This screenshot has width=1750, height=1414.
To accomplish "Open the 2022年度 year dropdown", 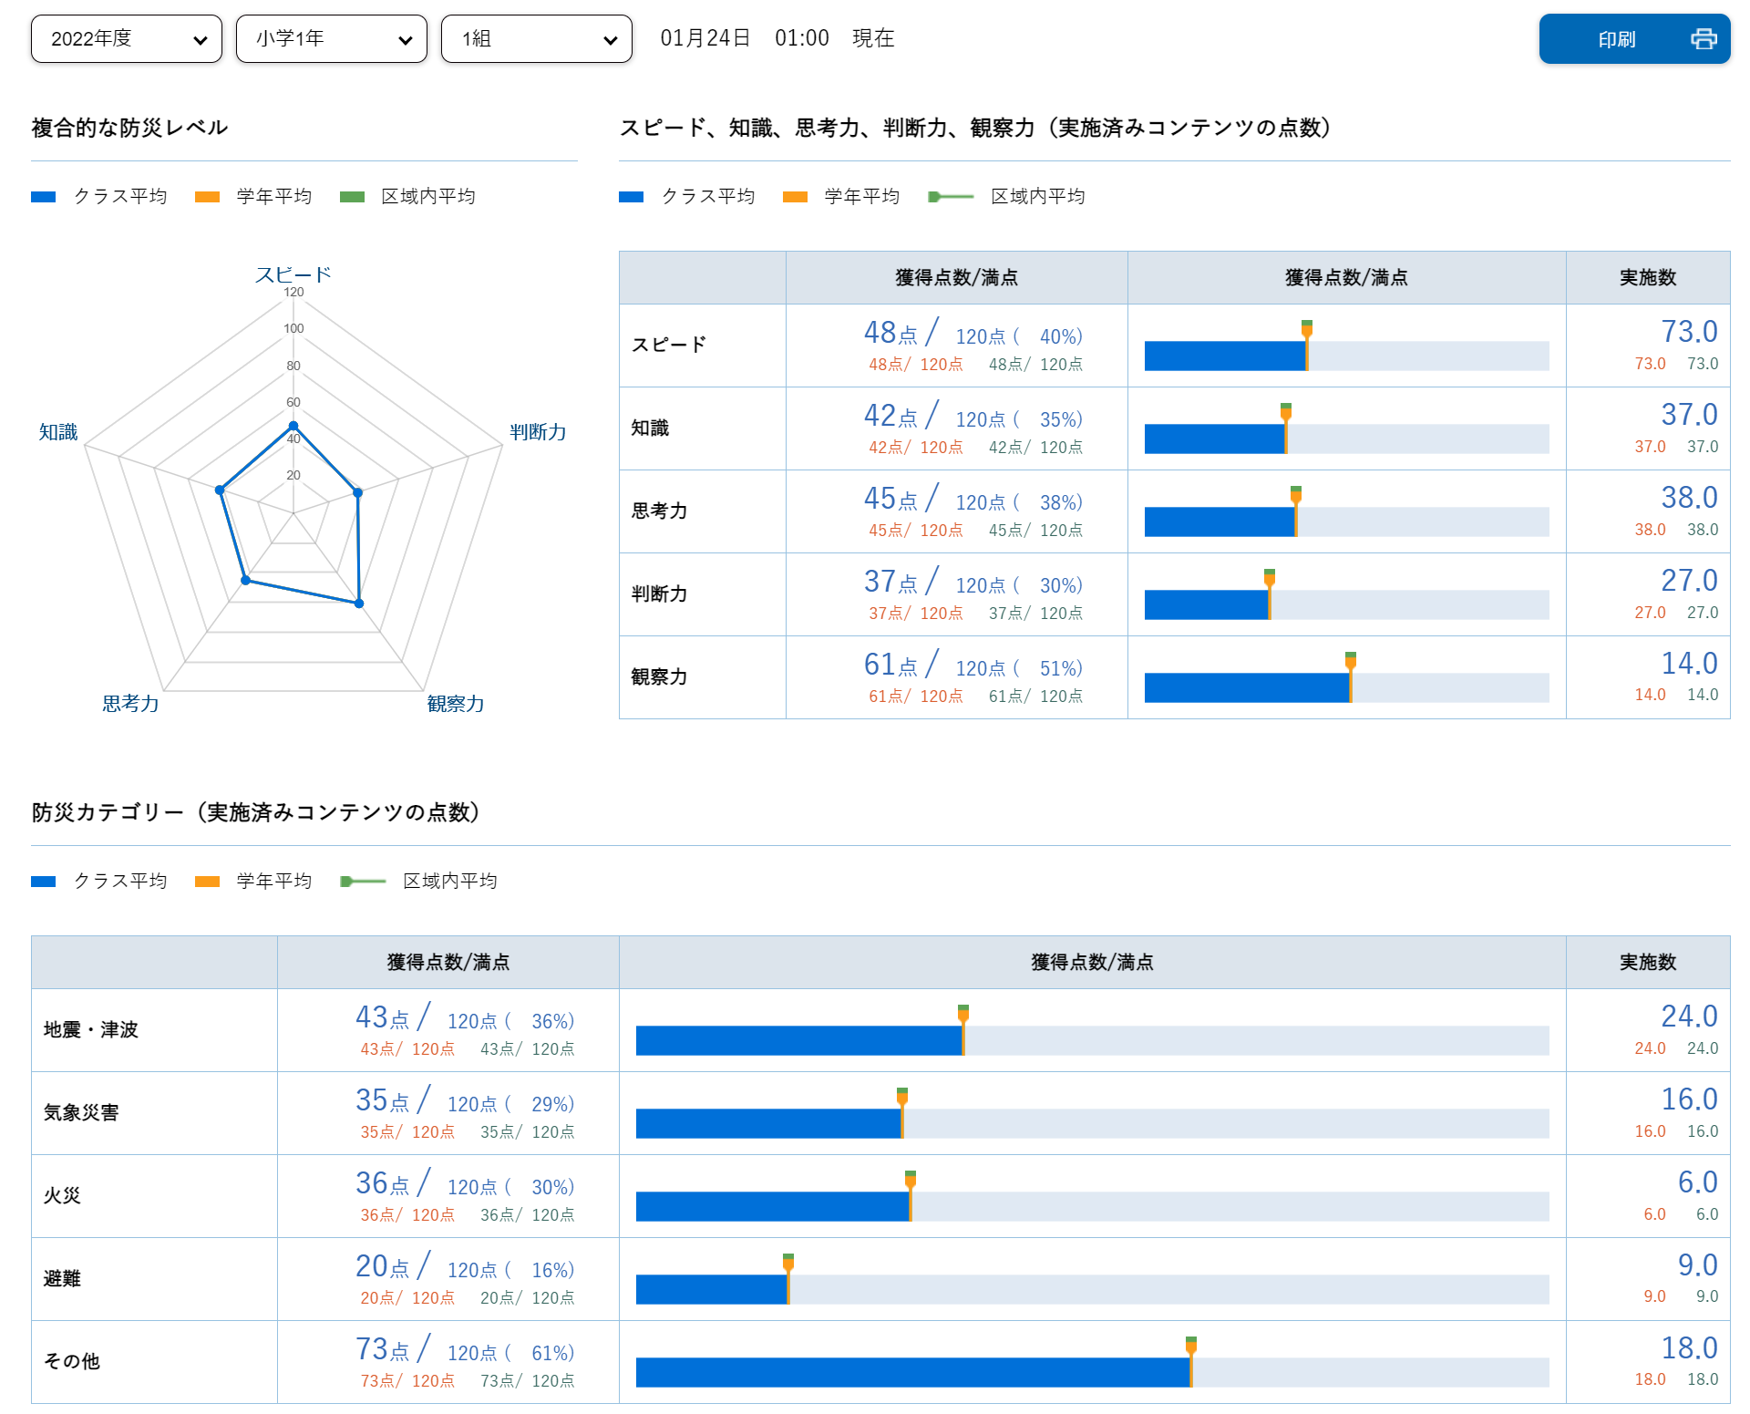I will pos(126,38).
